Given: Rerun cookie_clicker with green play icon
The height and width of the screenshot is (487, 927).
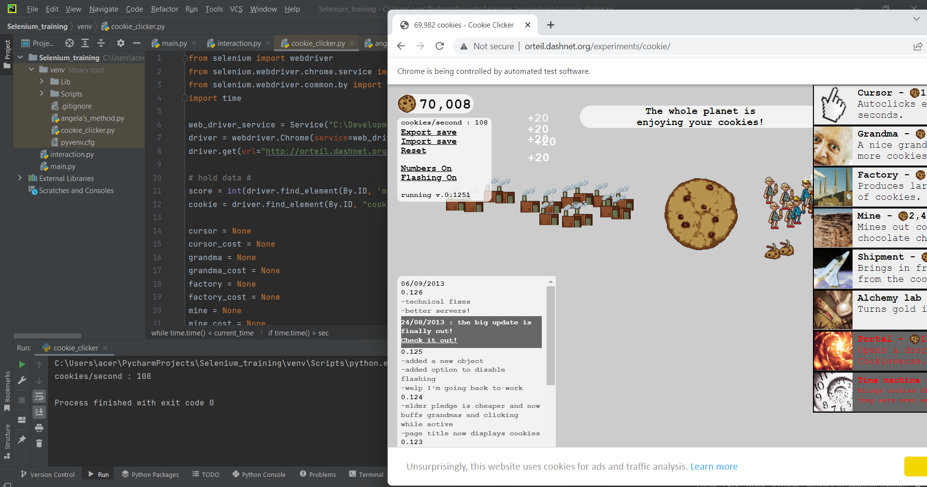Looking at the screenshot, I should click(x=22, y=364).
